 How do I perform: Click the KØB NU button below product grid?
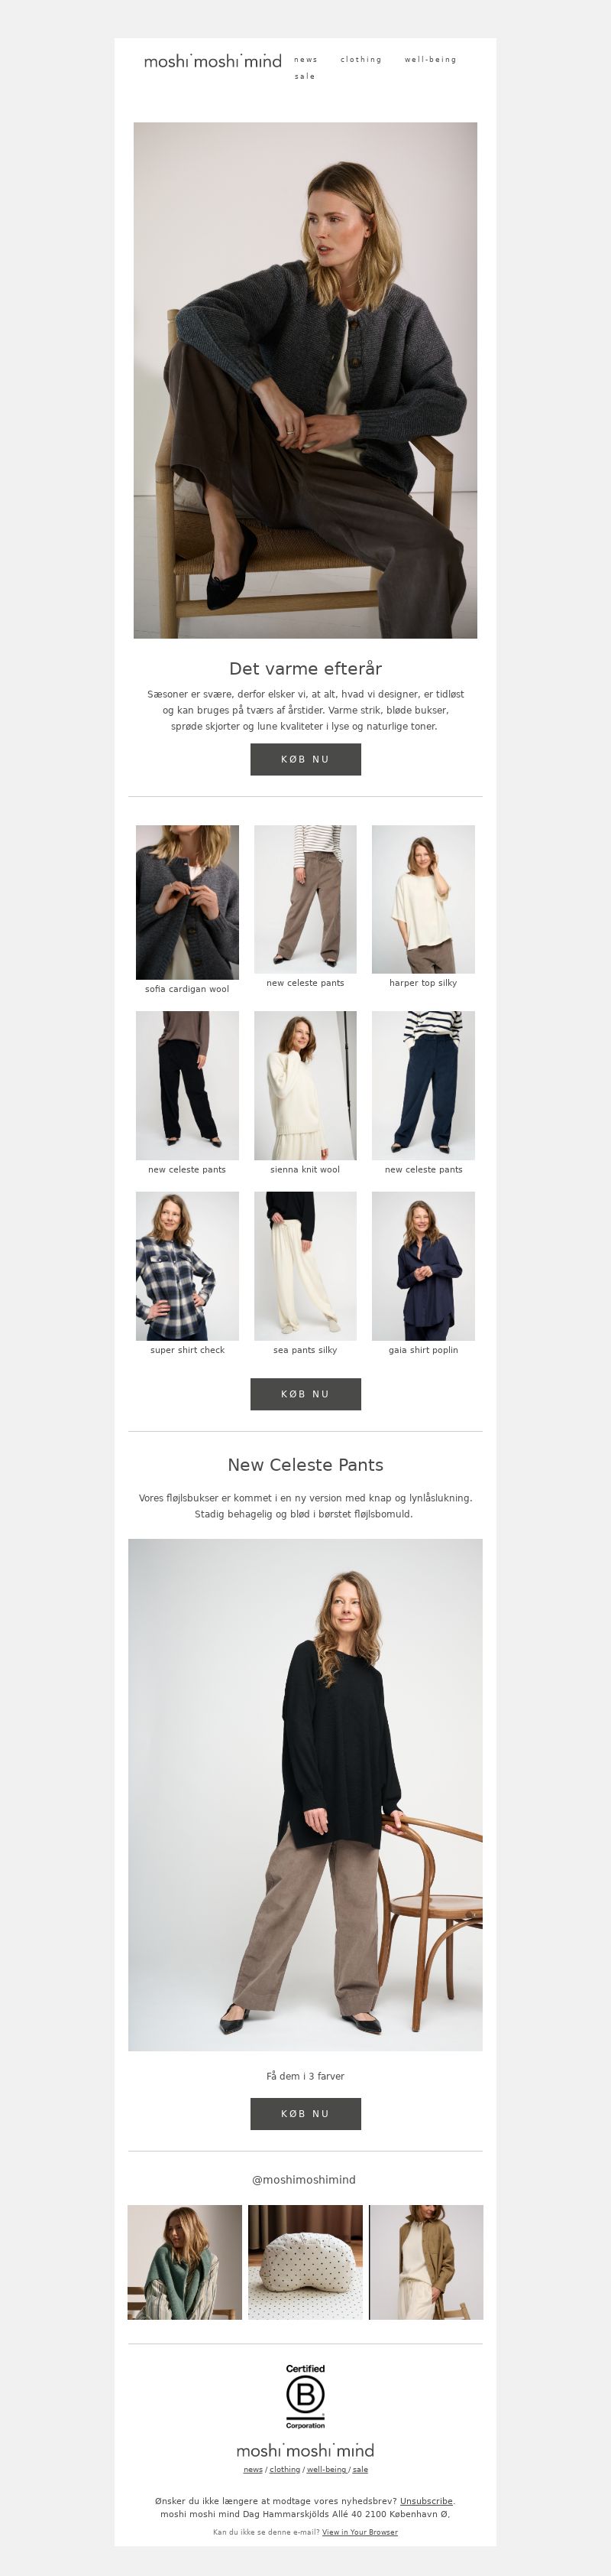tap(305, 1394)
